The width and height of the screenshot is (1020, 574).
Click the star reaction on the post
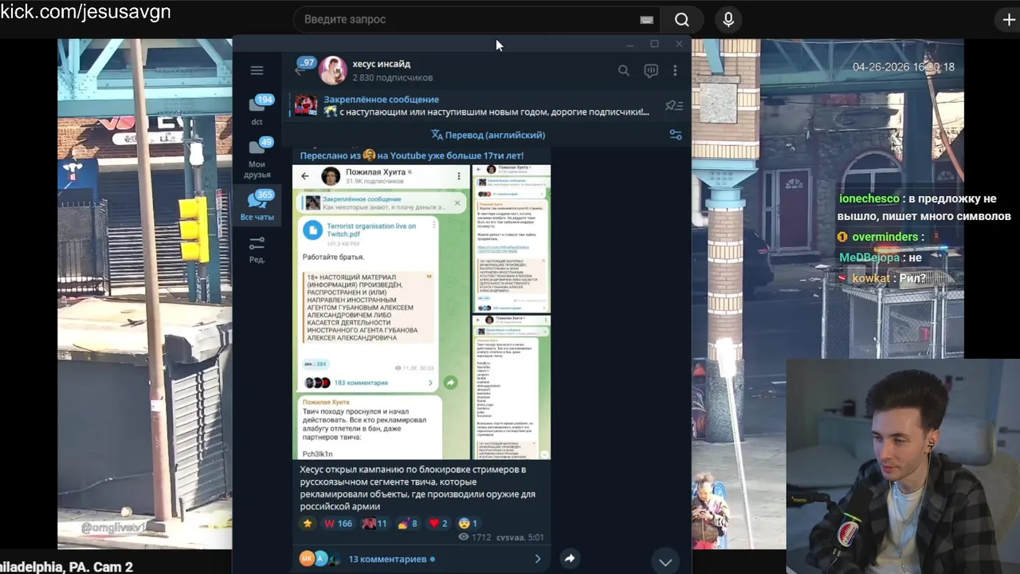(x=308, y=523)
